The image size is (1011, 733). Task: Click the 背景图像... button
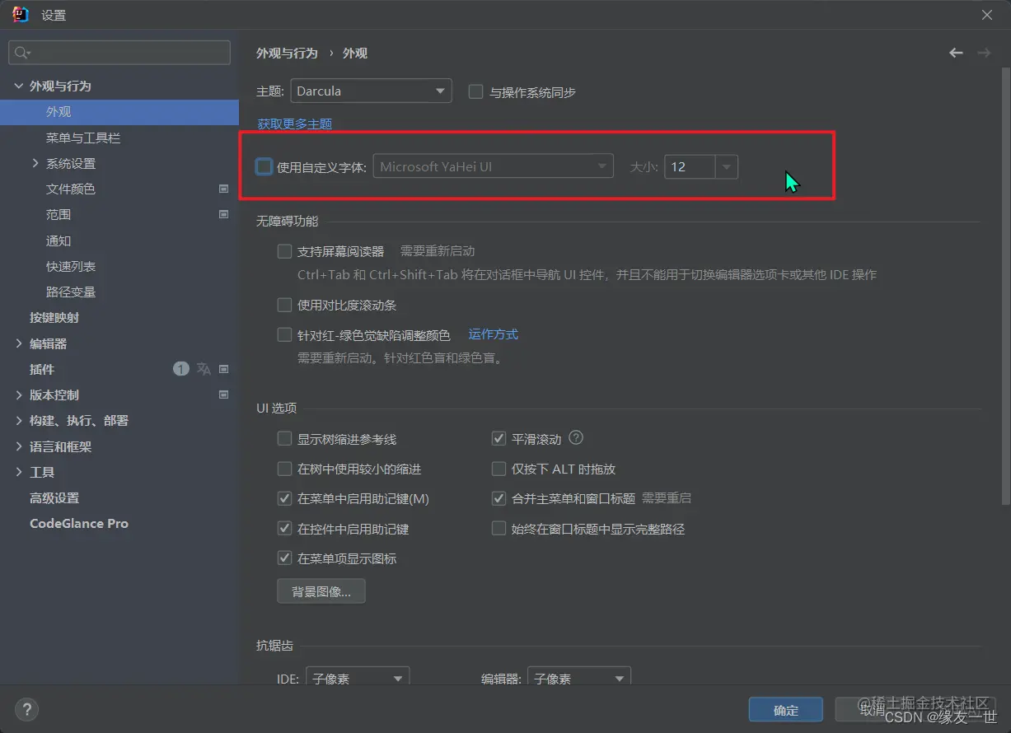[321, 591]
